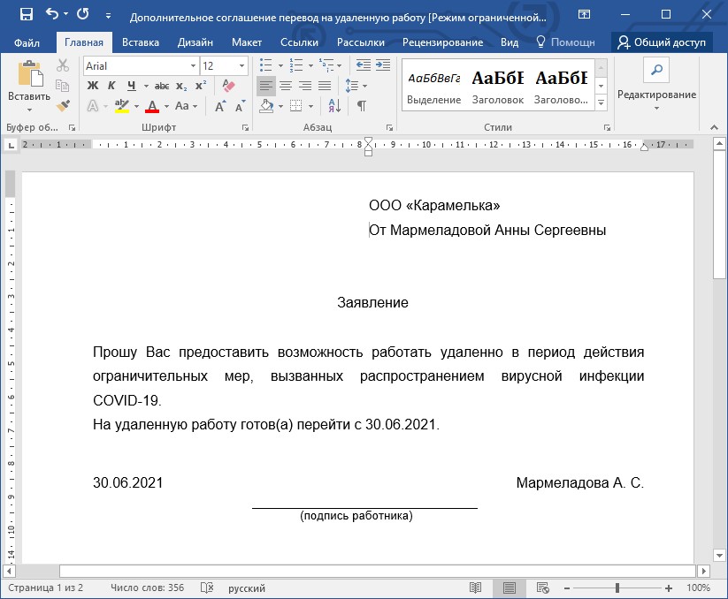This screenshot has width=728, height=599.
Task: Apply multilevel list
Action: click(326, 65)
